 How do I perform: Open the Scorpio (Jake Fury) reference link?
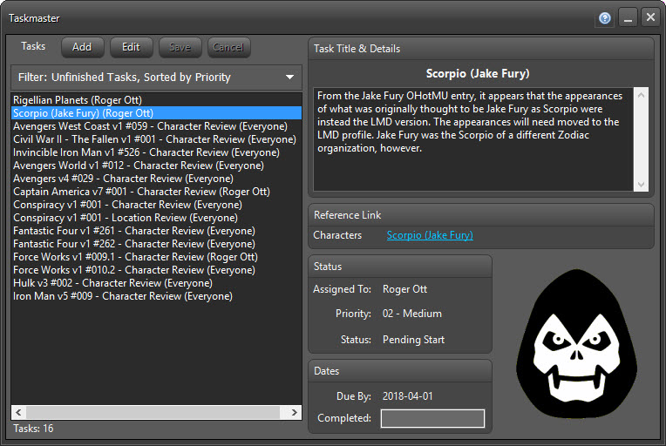click(x=430, y=235)
